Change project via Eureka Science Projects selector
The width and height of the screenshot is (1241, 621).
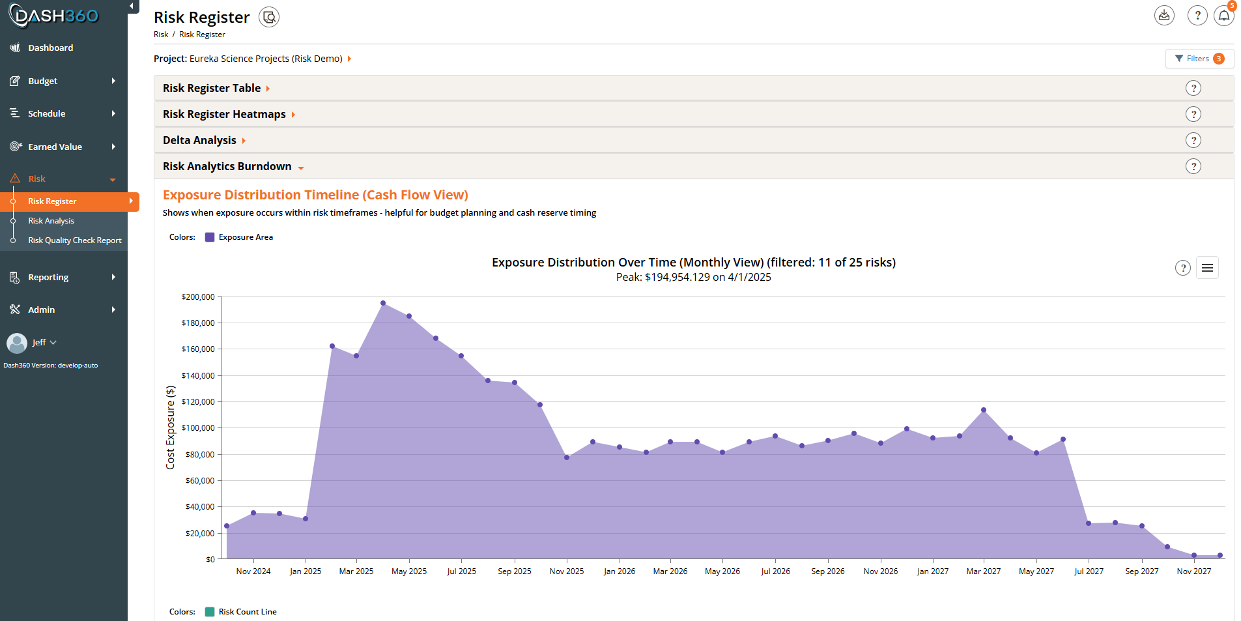(270, 59)
